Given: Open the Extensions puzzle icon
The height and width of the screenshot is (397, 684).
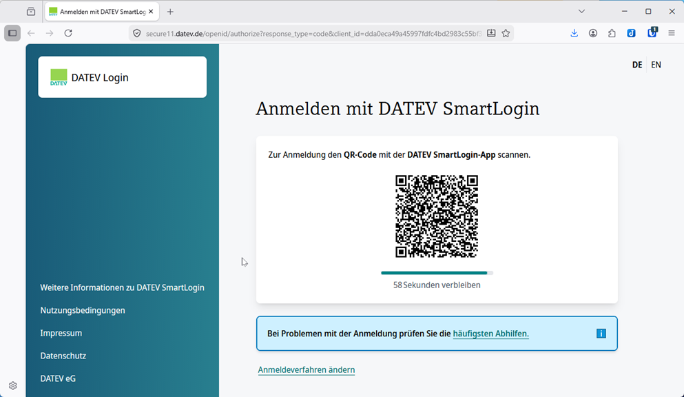Looking at the screenshot, I should [x=612, y=33].
